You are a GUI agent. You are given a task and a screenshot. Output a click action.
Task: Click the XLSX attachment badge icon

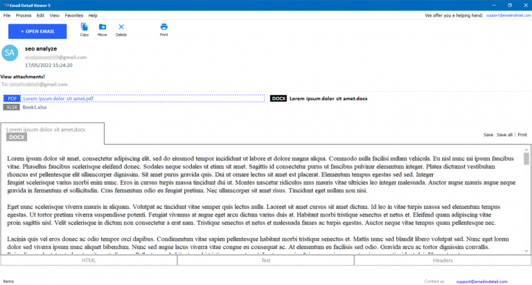pyautogui.click(x=12, y=107)
